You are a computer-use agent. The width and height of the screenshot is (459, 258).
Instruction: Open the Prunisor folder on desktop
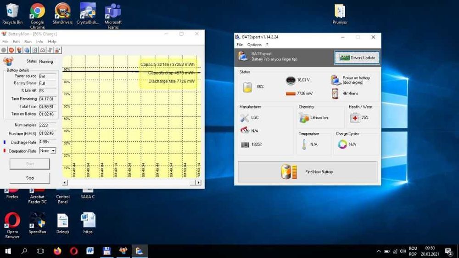340,12
